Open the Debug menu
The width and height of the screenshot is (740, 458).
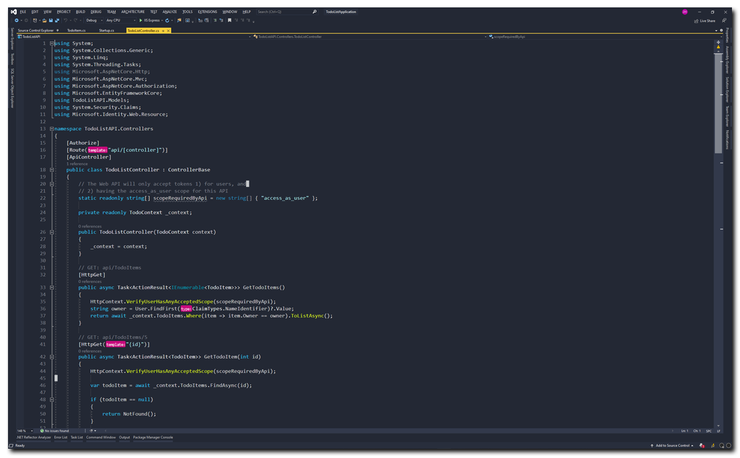pyautogui.click(x=96, y=12)
